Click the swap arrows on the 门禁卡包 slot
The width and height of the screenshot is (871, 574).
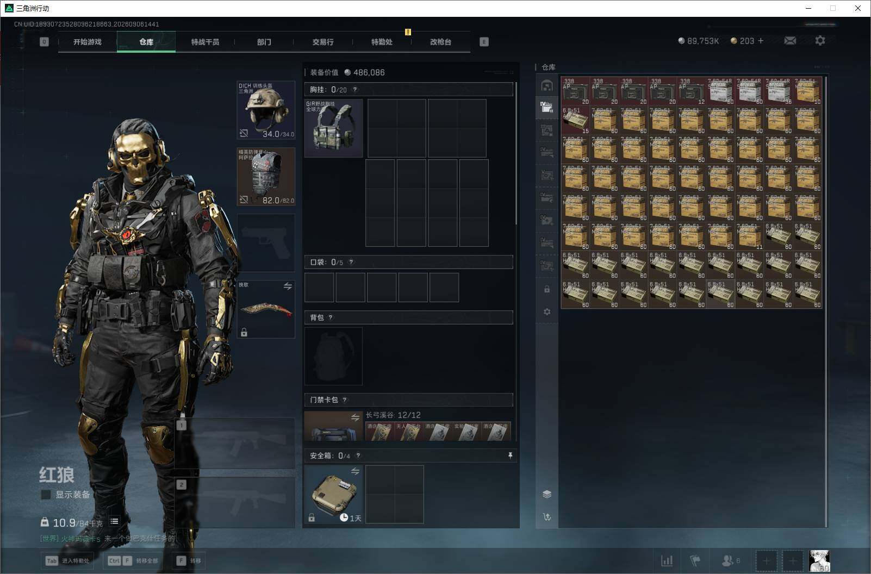point(355,417)
